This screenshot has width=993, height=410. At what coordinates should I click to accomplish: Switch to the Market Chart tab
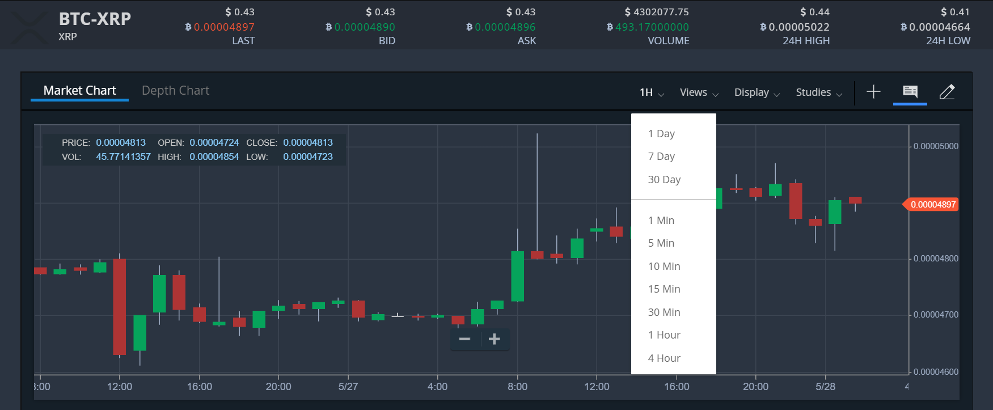79,91
